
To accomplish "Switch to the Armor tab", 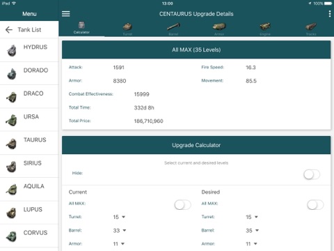I will click(x=219, y=29).
